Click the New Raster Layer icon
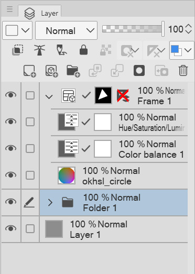The height and width of the screenshot is (274, 195). (29, 71)
